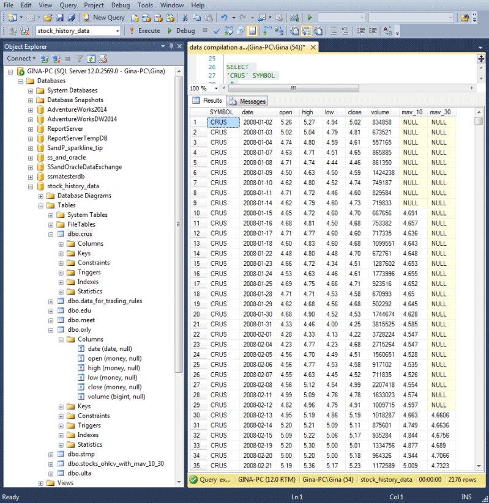Screen dimensions: 489x503
Task: Expand the Indexes folder under dbo.crus
Action: pyautogui.click(x=61, y=282)
